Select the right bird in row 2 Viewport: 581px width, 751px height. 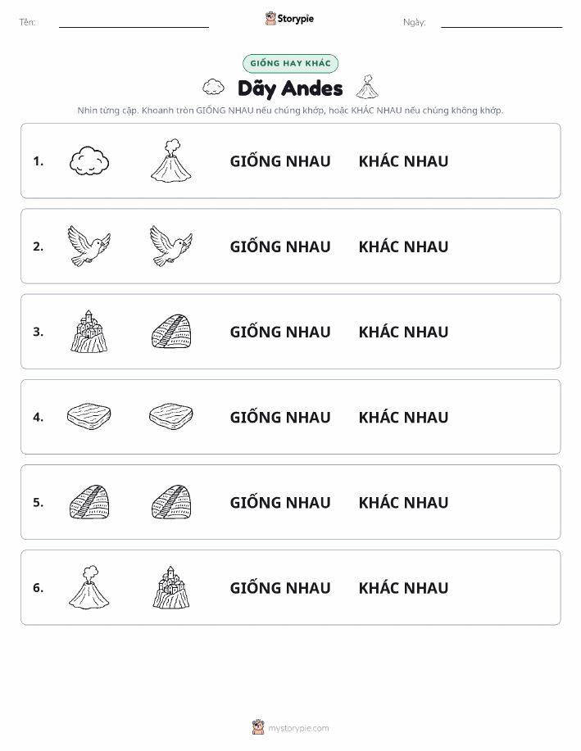(x=171, y=247)
